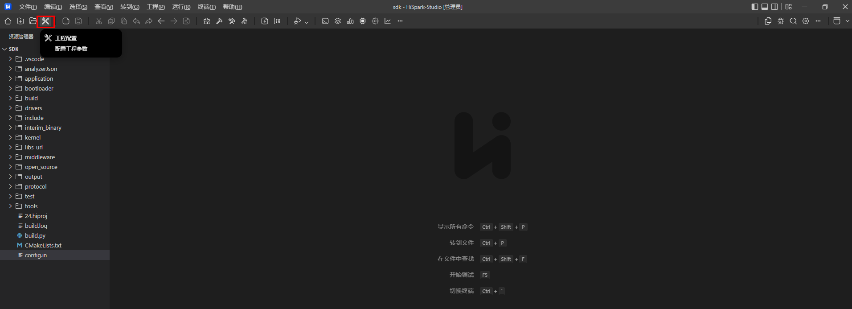Image resolution: width=852 pixels, height=309 pixels.
Task: Click the open folder toolbar icon
Action: tap(33, 21)
